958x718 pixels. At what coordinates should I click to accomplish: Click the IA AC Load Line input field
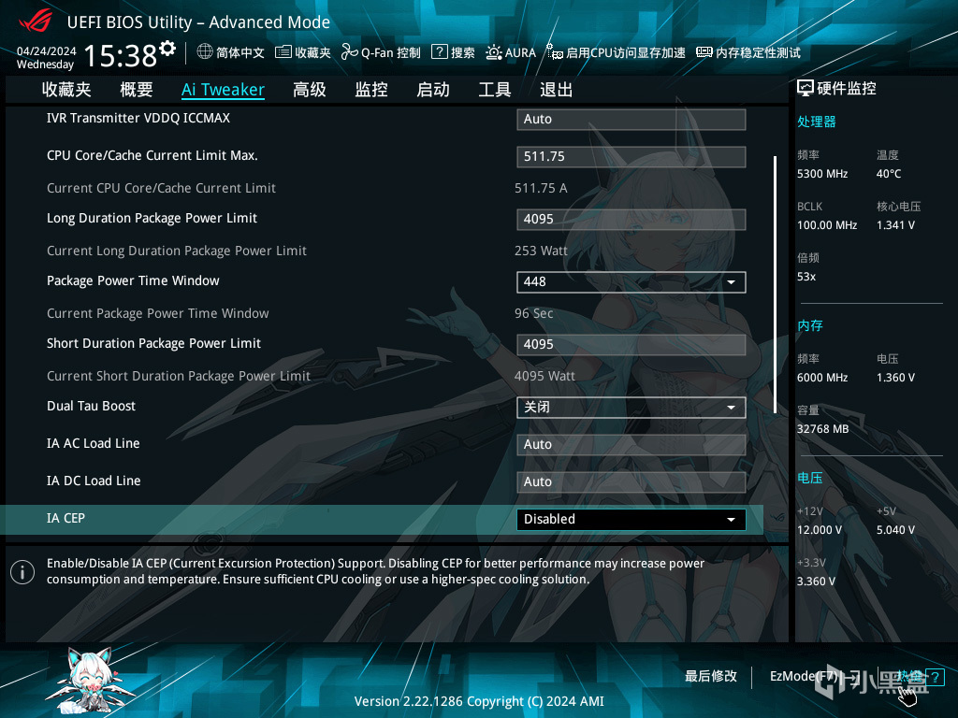coord(631,444)
